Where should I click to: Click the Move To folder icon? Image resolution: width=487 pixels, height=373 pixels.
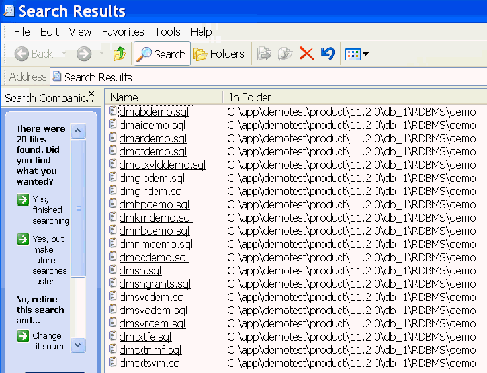[x=265, y=54]
